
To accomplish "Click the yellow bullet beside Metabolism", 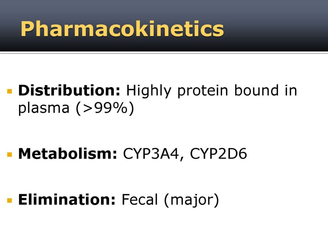I will pyautogui.click(x=10, y=154).
